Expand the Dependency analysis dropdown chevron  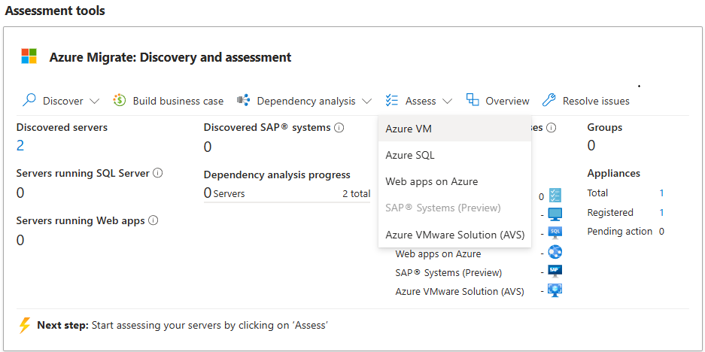point(367,101)
